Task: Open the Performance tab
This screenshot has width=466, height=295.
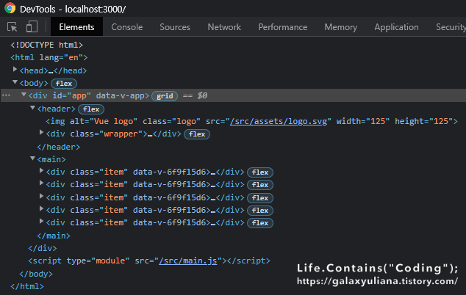Action: pyautogui.click(x=283, y=27)
